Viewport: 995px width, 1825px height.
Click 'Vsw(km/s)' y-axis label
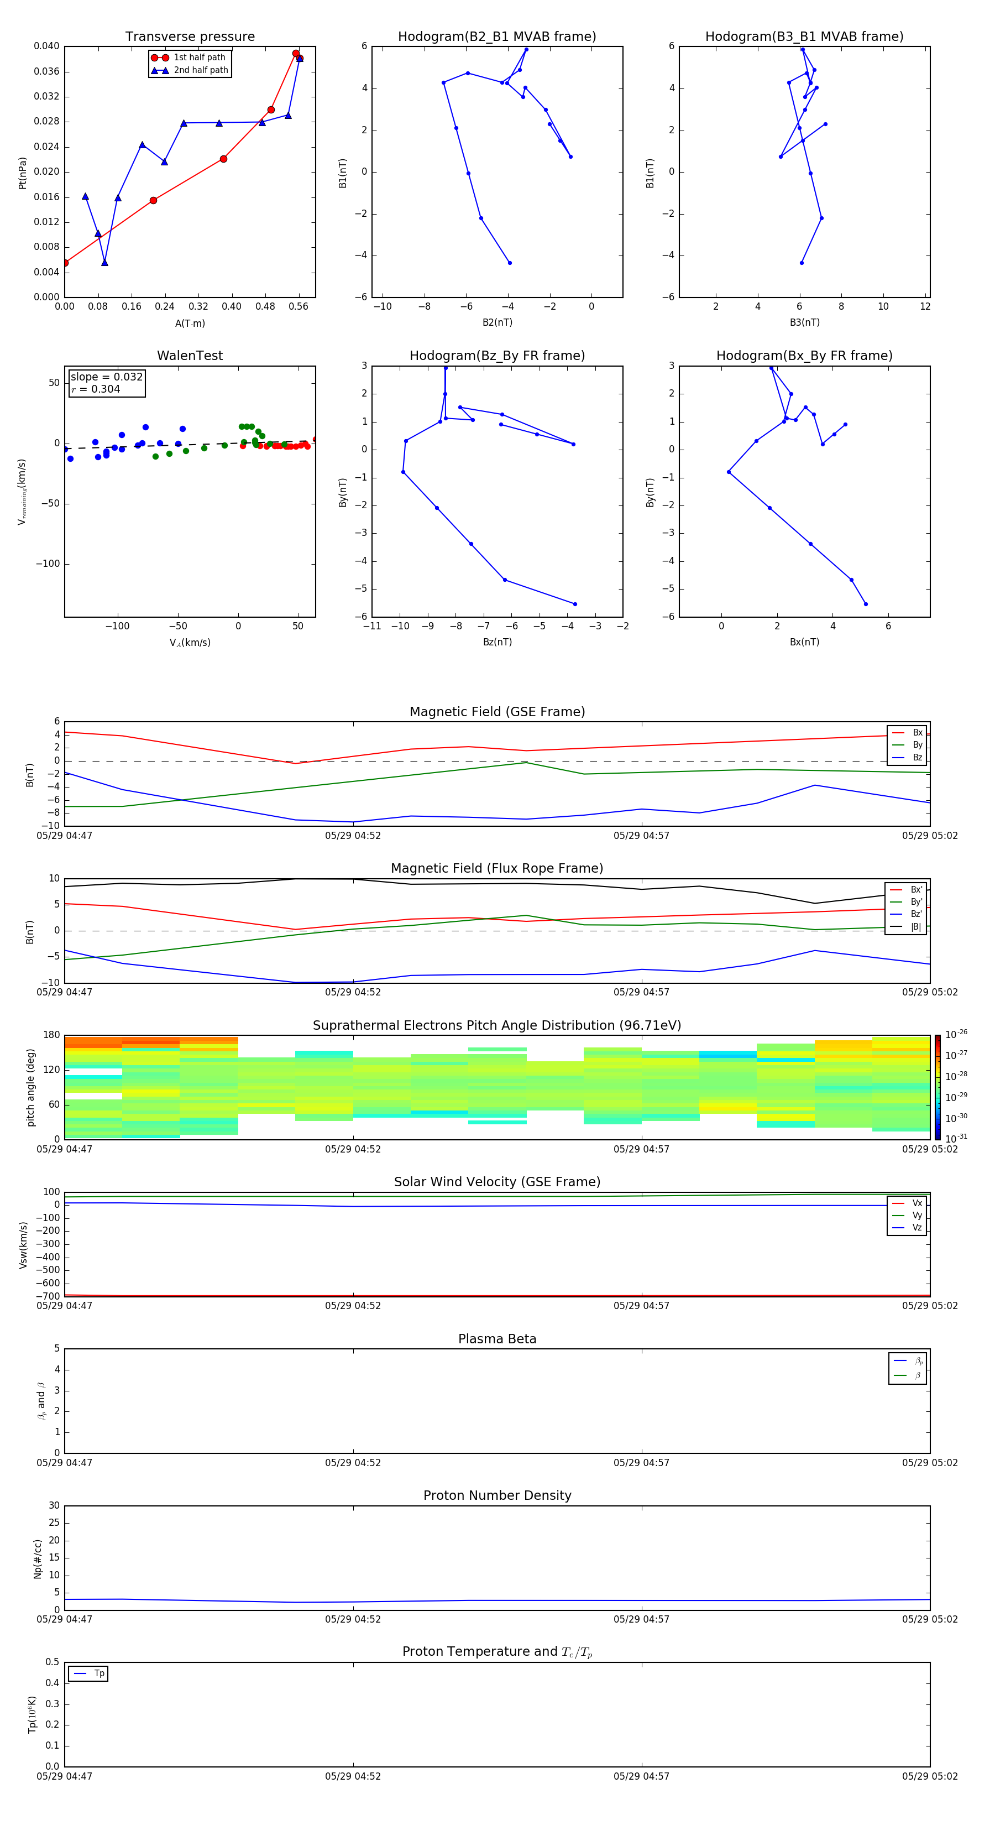point(23,1245)
